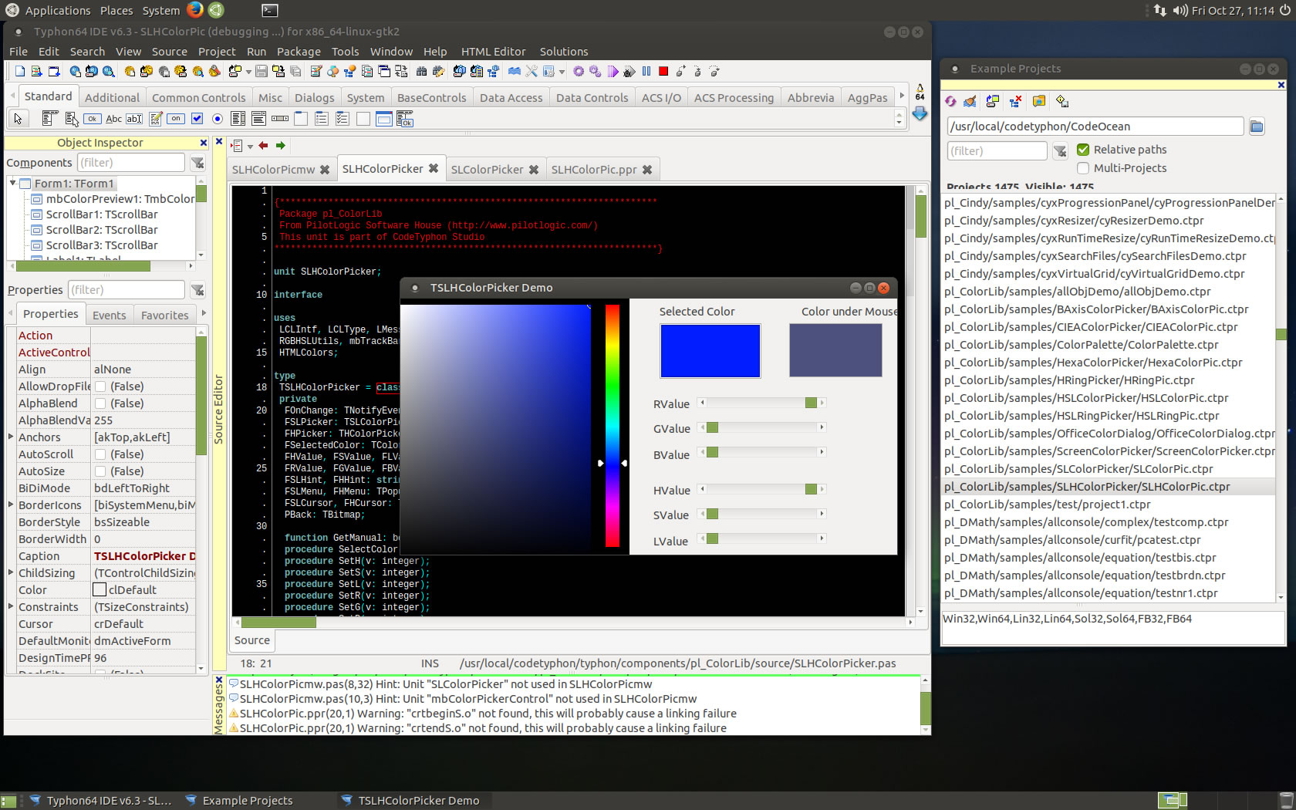Select the TButton 'Ok' component icon
1296x810 pixels.
point(93,119)
